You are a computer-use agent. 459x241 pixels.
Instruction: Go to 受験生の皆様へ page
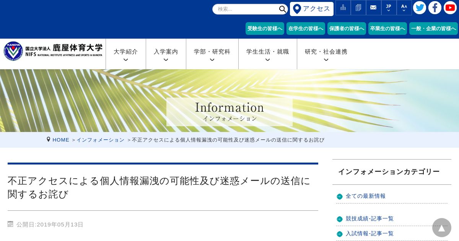pos(265,29)
